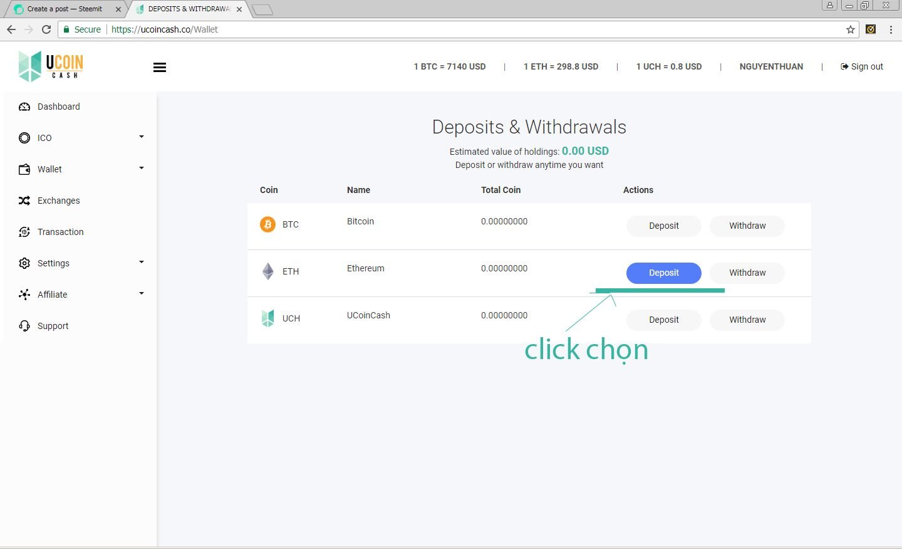The image size is (902, 549).
Task: Click the Exchanges shuffle icon
Action: click(x=24, y=201)
